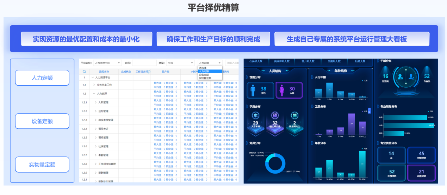Click the 硕 master degree badge icon
Screen dimensions: 447x195
[x=275, y=116]
